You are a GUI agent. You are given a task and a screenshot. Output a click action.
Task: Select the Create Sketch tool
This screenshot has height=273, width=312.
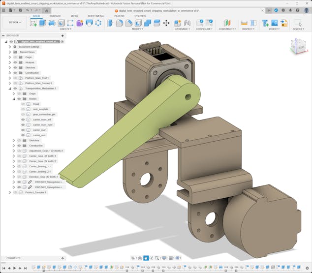point(33,23)
